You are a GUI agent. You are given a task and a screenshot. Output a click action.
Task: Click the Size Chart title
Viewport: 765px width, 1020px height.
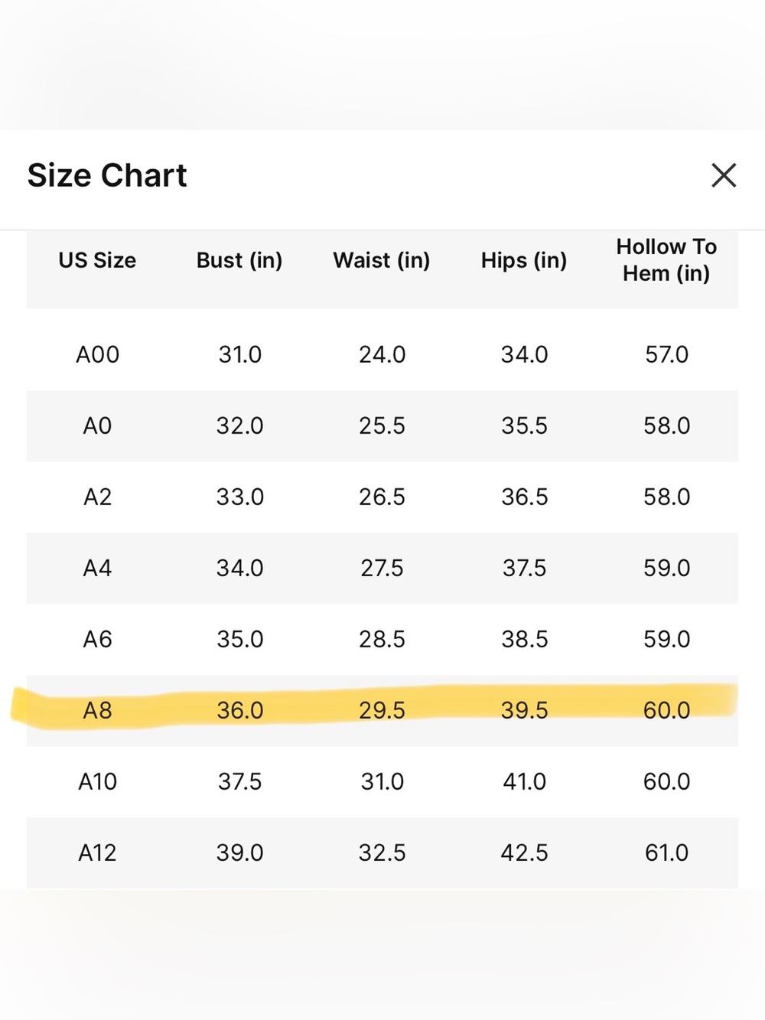(x=107, y=175)
